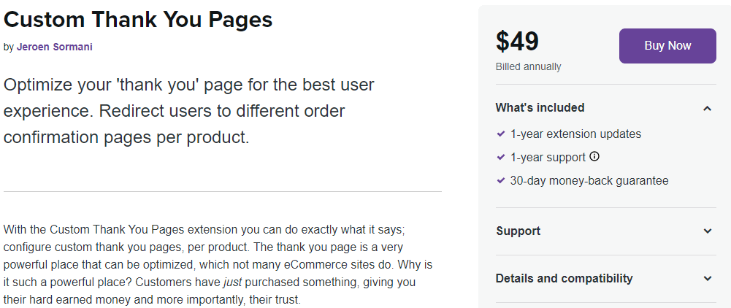Click checkmark icon beside 1-year extension updates
The height and width of the screenshot is (308, 731).
click(501, 134)
